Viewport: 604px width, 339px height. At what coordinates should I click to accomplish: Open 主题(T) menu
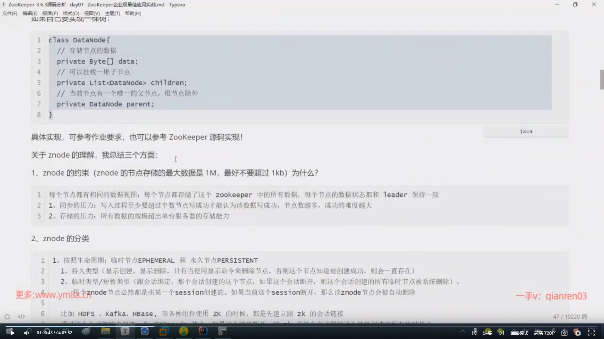[x=112, y=13]
